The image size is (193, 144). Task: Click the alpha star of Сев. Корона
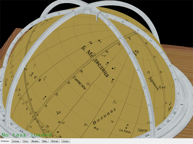click(126, 128)
